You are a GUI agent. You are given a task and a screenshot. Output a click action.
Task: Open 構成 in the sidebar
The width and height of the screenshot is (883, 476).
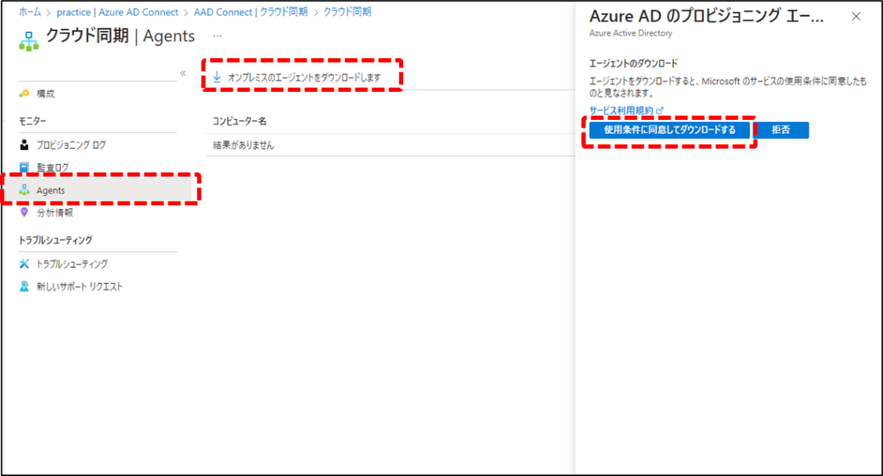46,93
